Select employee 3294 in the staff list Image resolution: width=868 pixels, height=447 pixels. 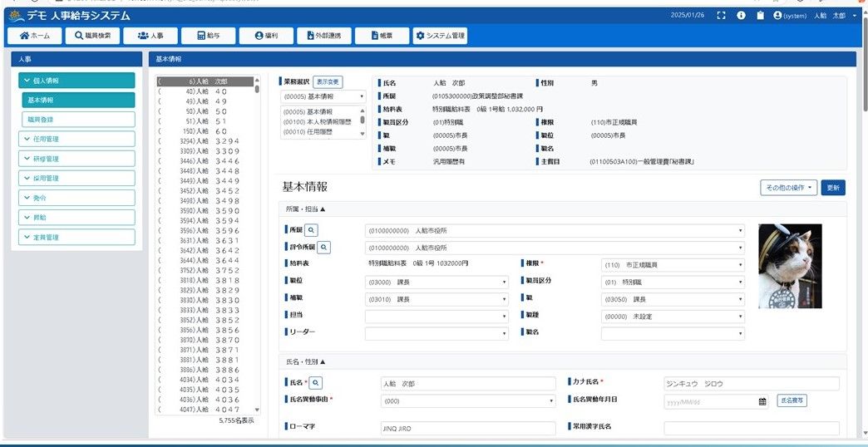point(205,142)
